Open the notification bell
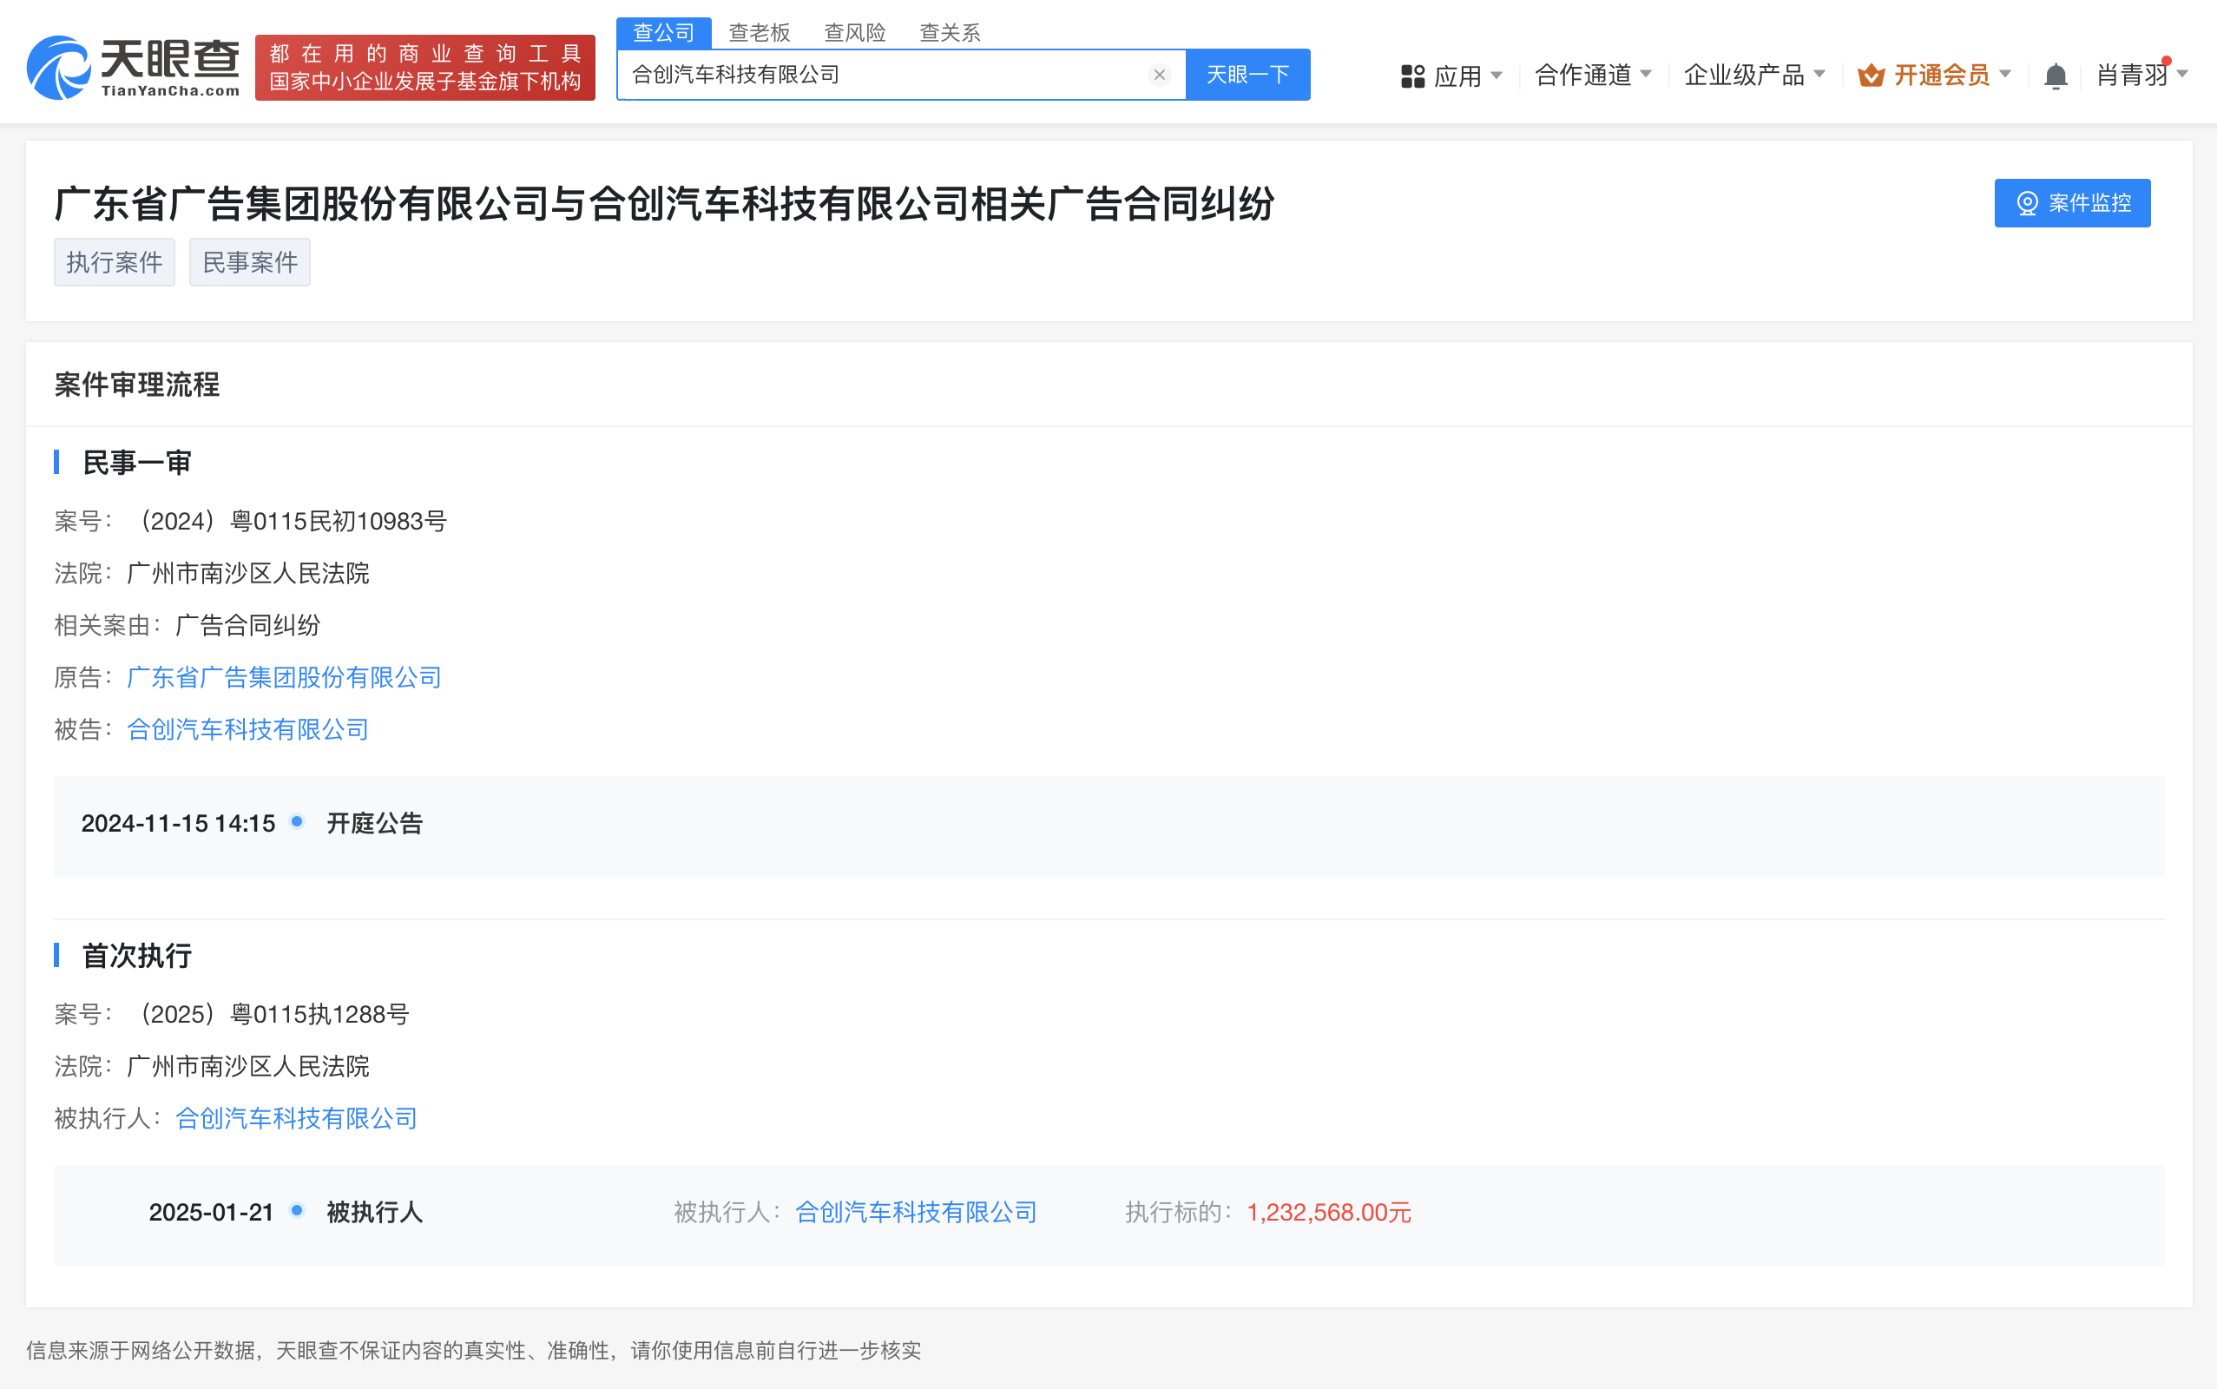2217x1389 pixels. [x=2056, y=76]
